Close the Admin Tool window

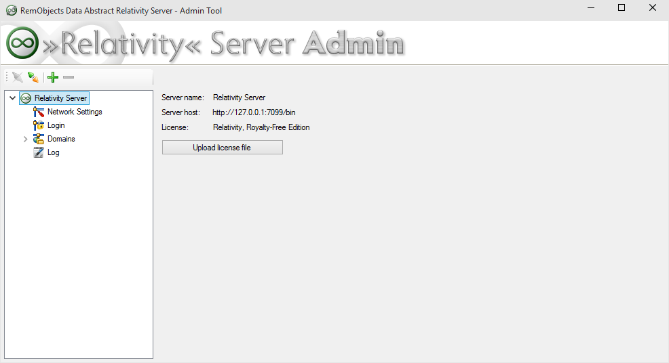point(652,7)
